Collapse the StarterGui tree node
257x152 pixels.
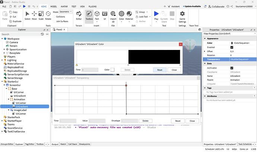pos(2,82)
